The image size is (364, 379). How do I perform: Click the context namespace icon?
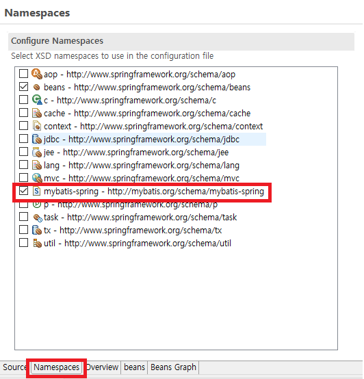click(x=37, y=126)
